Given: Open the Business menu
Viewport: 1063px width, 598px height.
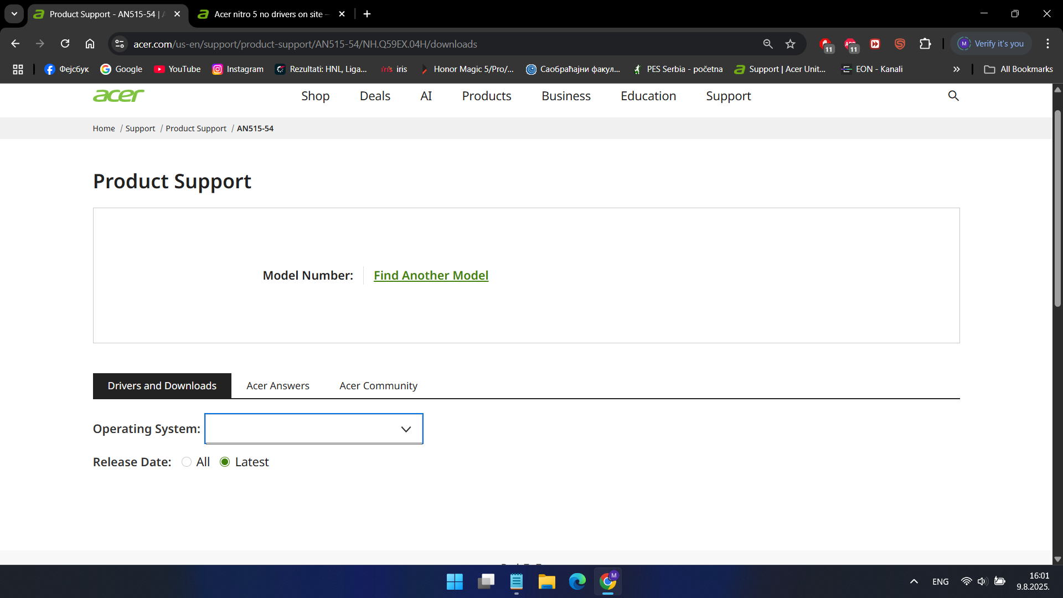Looking at the screenshot, I should point(566,96).
